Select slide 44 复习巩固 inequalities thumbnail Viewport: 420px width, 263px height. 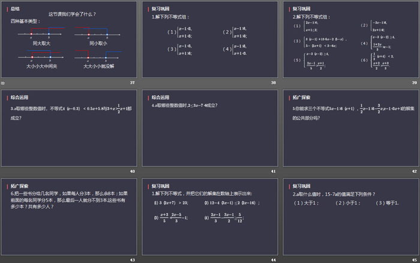point(210,217)
